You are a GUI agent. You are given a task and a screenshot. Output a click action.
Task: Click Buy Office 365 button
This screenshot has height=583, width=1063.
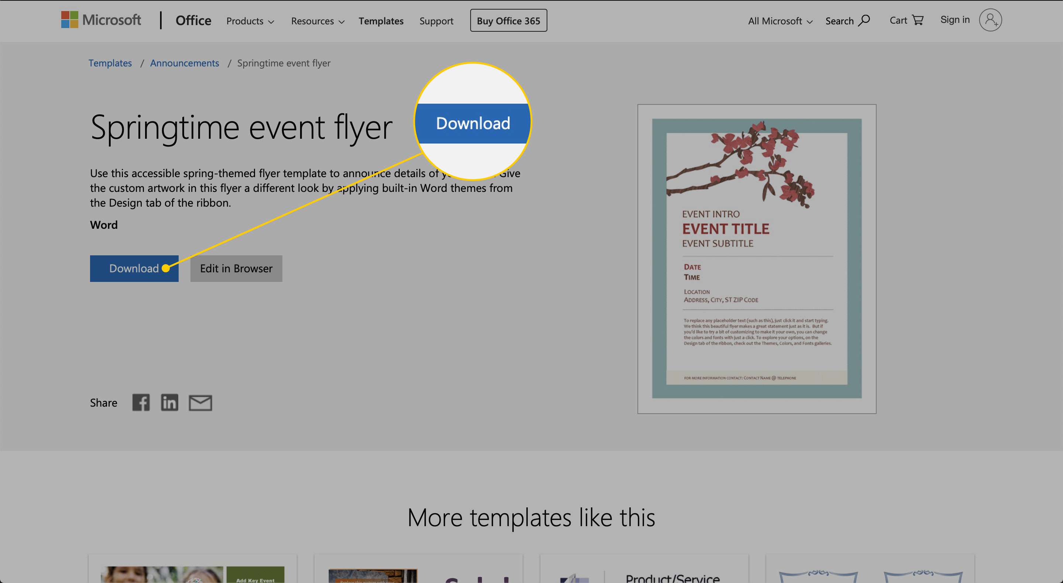click(x=508, y=20)
